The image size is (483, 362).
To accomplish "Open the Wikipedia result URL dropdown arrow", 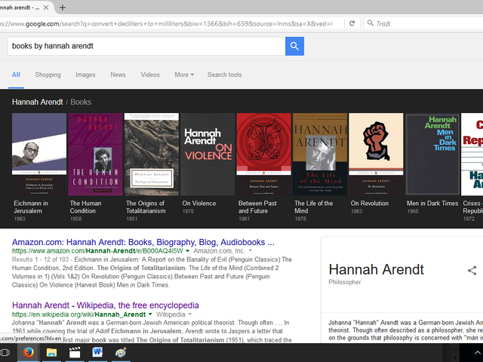I will click(150, 314).
